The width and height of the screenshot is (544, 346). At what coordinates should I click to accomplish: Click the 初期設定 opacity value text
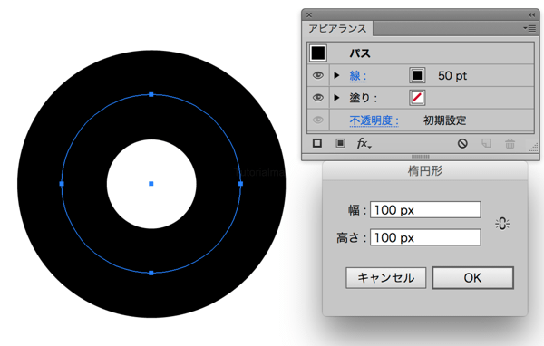click(444, 120)
